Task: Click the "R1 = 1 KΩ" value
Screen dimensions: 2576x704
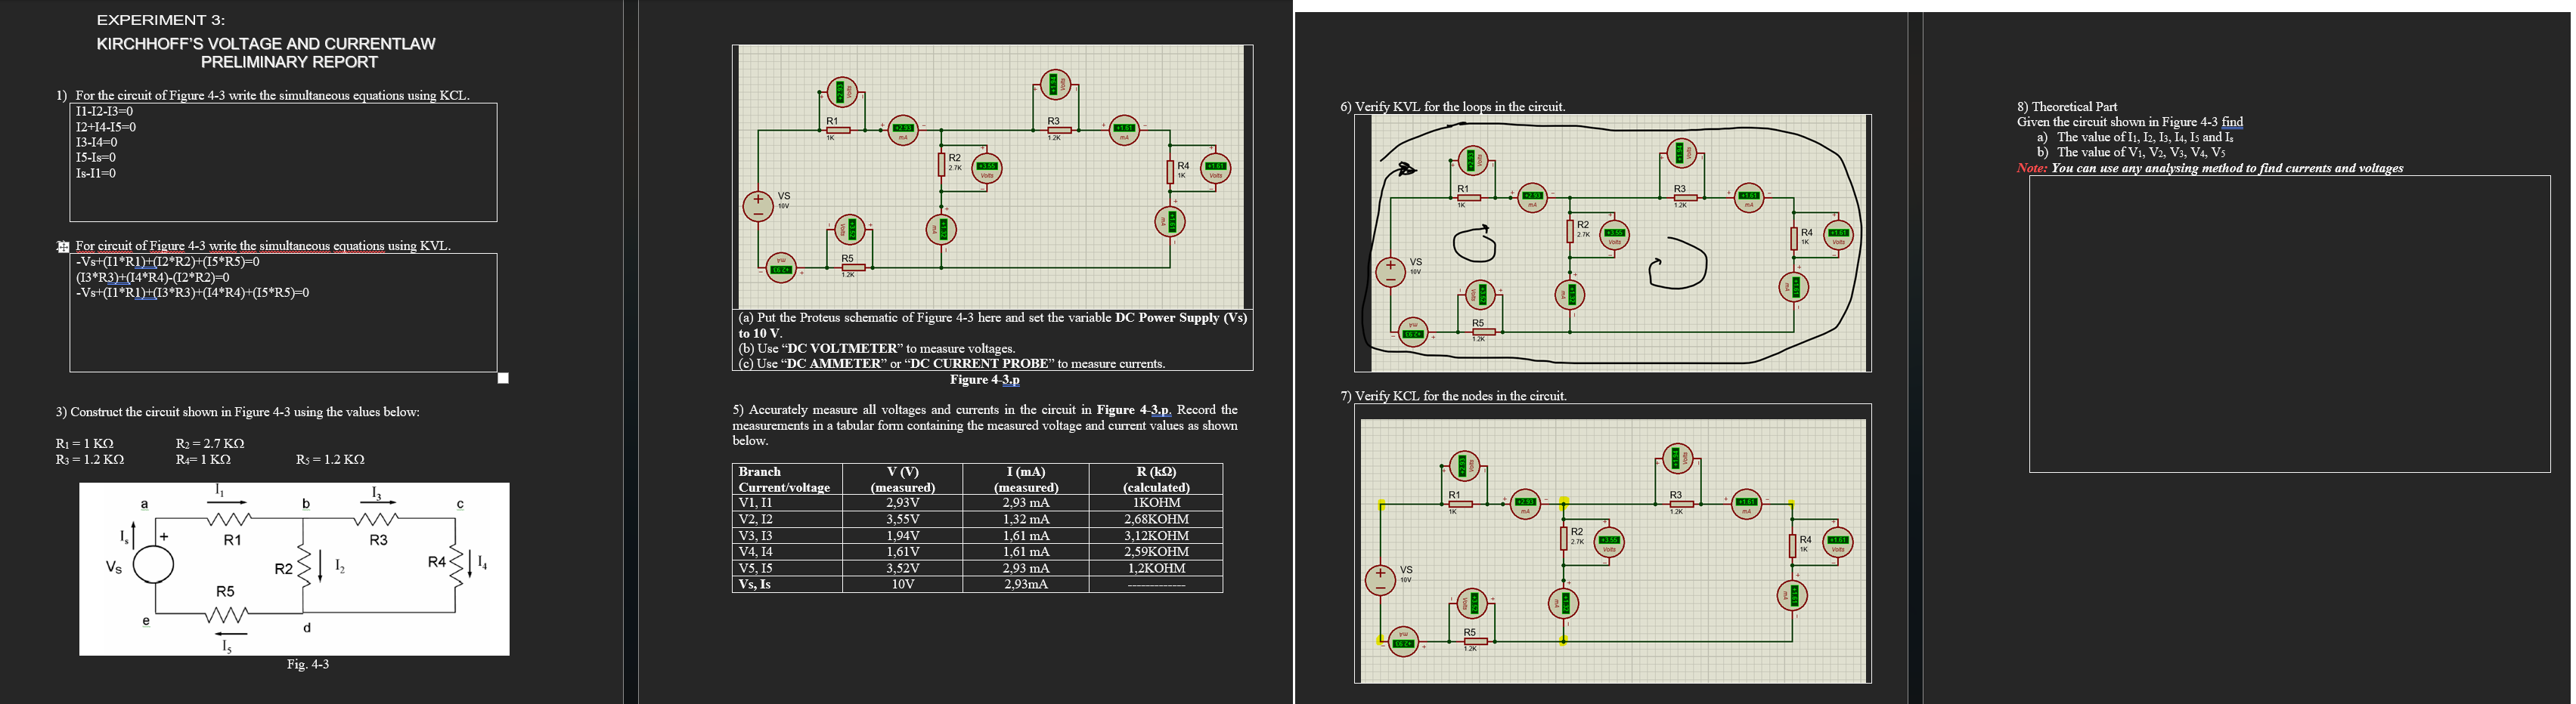Action: click(x=85, y=443)
